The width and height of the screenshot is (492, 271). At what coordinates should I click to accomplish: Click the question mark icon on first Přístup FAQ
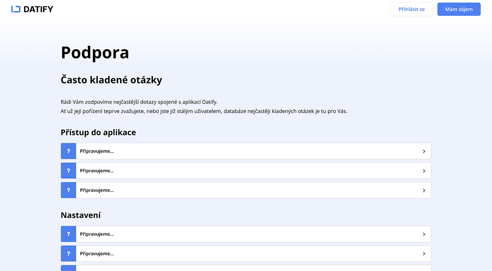(68, 151)
